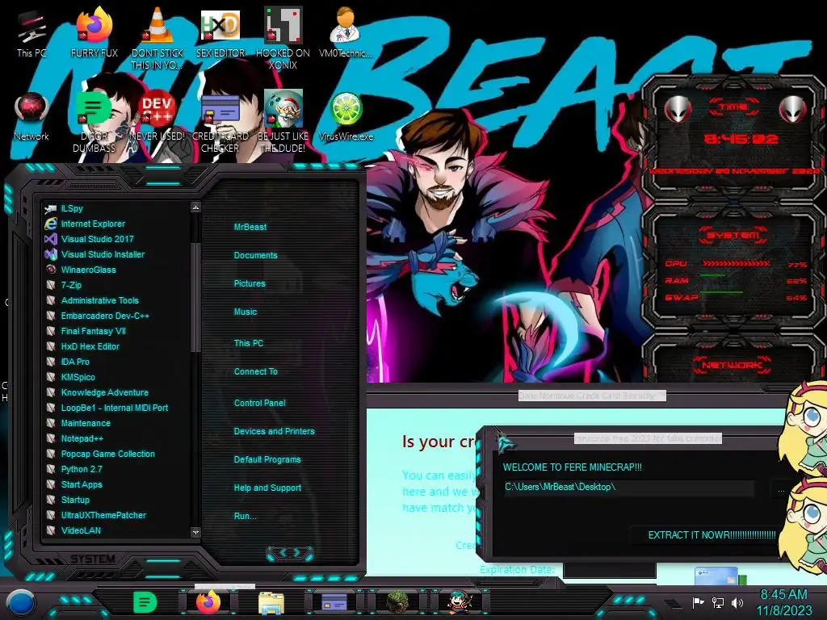Open Devices and Printers
The image size is (827, 620).
pyautogui.click(x=274, y=431)
